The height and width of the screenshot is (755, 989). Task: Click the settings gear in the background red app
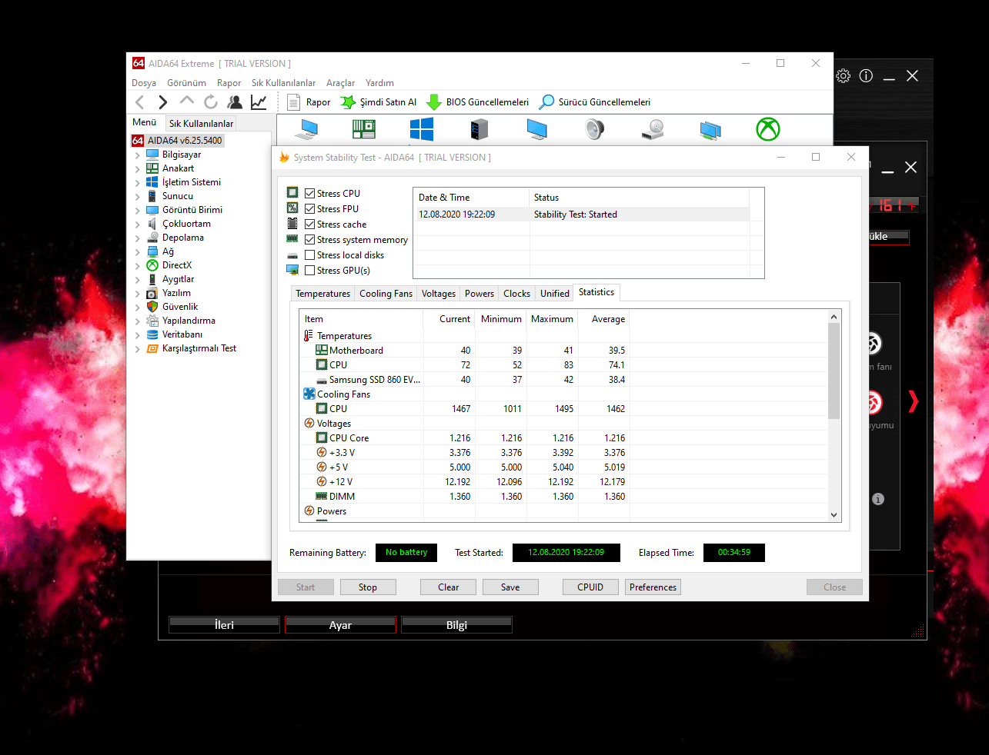click(844, 76)
